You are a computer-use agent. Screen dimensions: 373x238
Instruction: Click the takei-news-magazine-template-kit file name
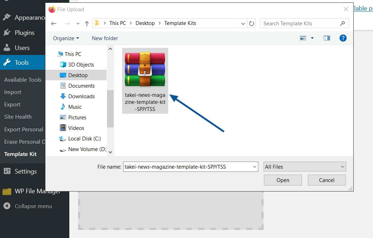(x=145, y=102)
